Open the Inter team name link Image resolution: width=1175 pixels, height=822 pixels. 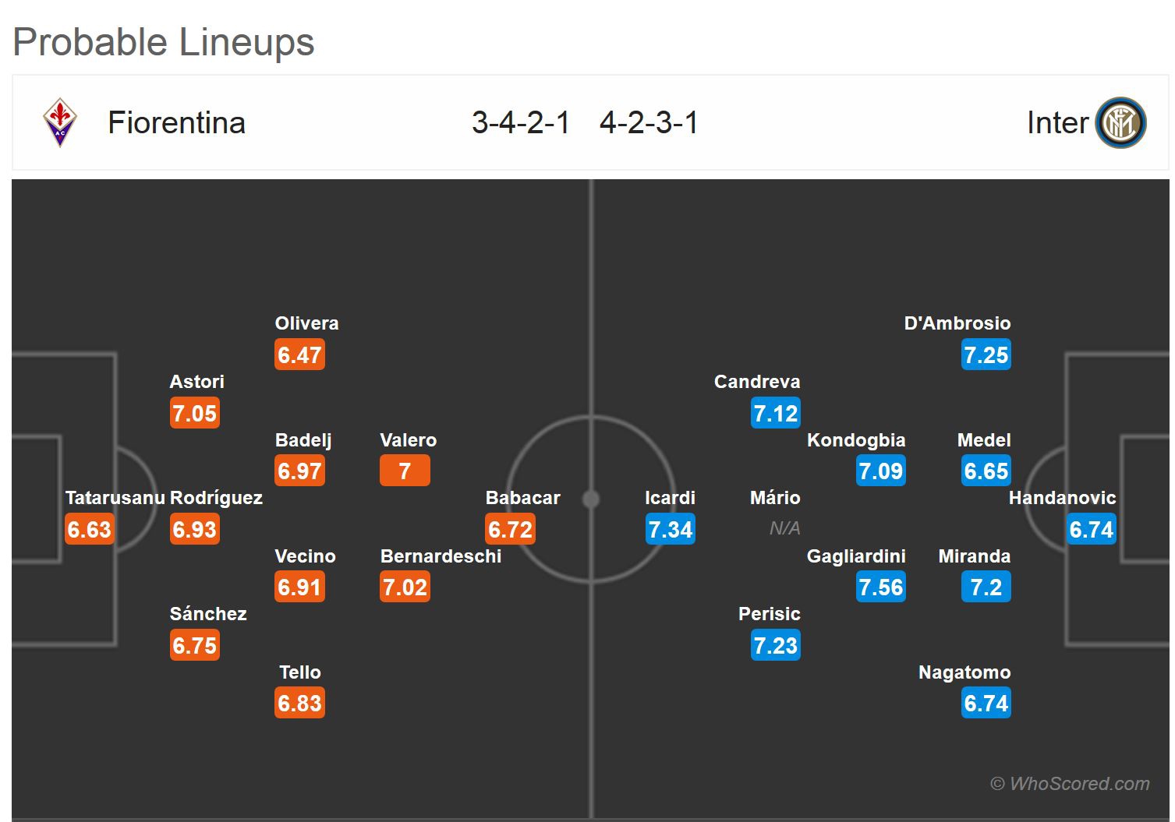click(x=1056, y=123)
